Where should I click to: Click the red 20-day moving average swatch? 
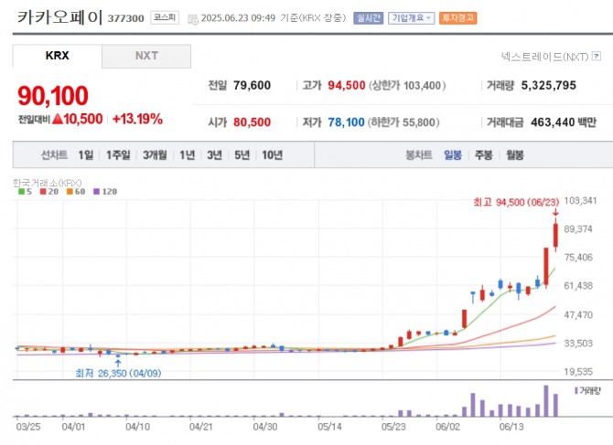tap(43, 192)
